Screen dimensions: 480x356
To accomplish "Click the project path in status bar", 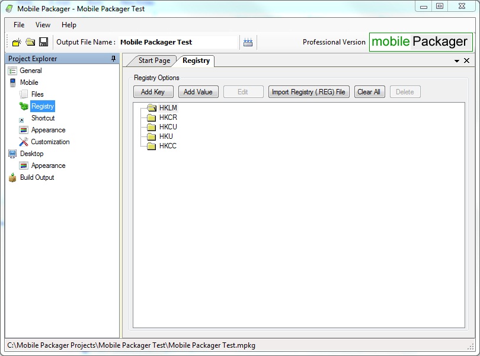I will click(131, 345).
